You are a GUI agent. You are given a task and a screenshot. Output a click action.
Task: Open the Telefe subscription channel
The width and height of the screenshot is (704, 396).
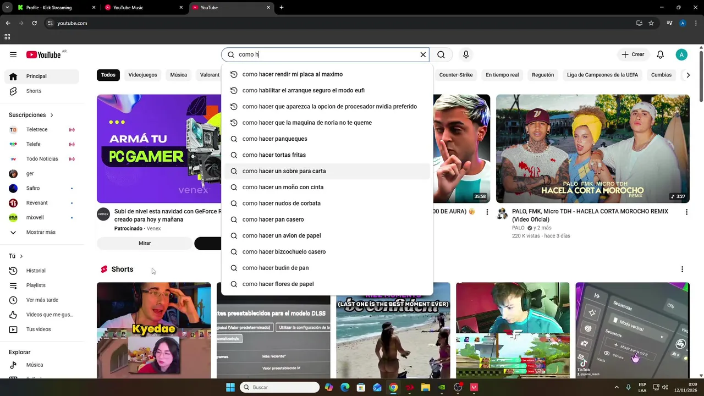click(x=42, y=144)
